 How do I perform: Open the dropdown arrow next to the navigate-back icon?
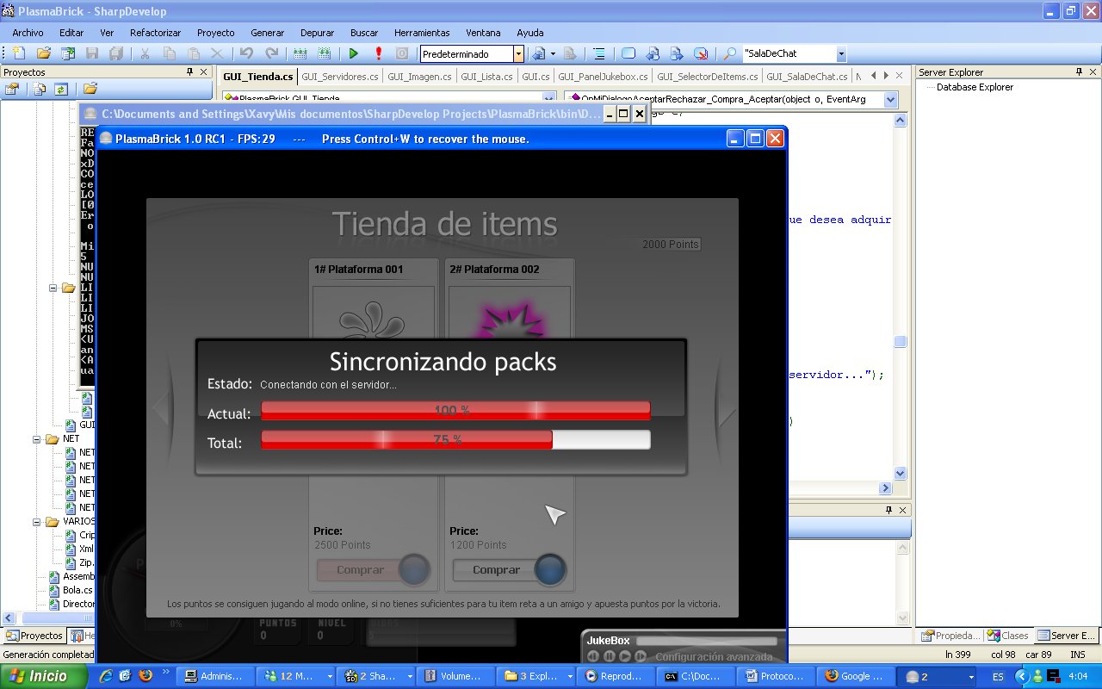point(553,53)
